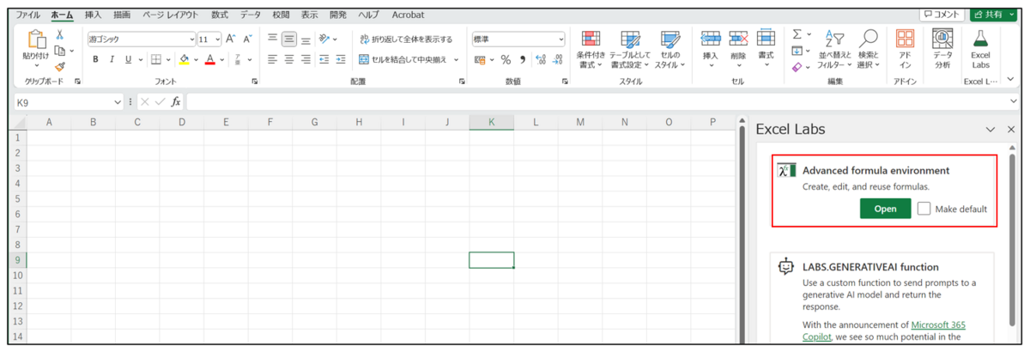The width and height of the screenshot is (1030, 352).
Task: Expand the Name Box dropdown arrow
Action: pyautogui.click(x=118, y=102)
